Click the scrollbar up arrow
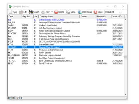 point(125,20)
